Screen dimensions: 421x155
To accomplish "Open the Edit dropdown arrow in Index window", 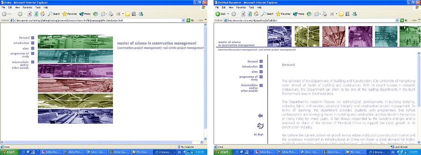I will 123,14.
